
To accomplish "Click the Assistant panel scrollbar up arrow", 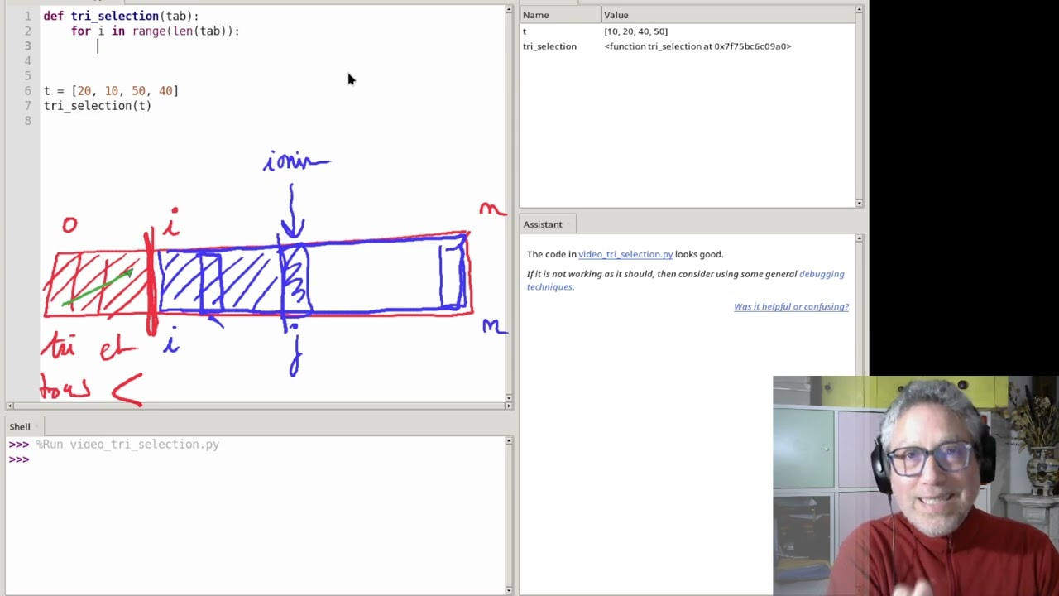I will (x=860, y=238).
